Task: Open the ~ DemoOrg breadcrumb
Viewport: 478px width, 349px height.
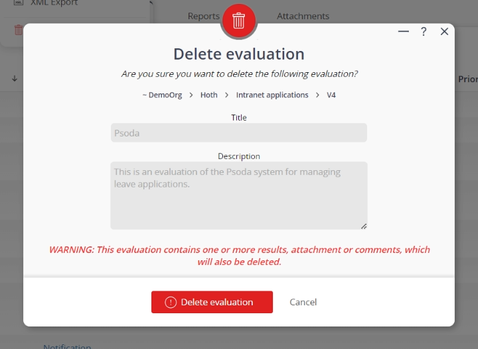Action: tap(162, 95)
